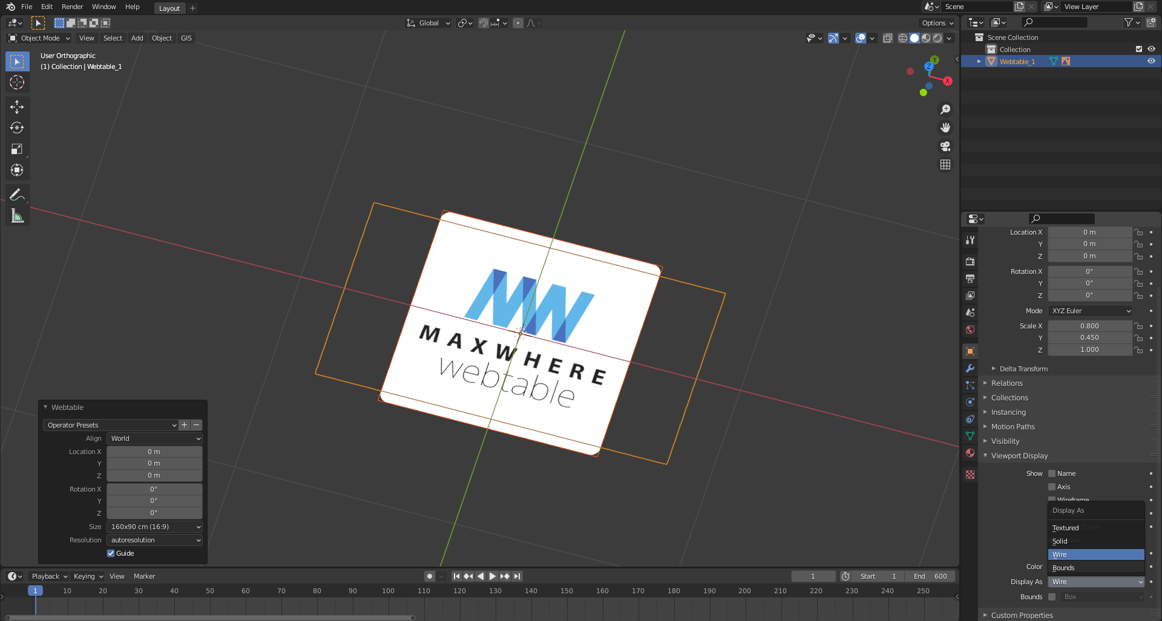The height and width of the screenshot is (621, 1162).
Task: Click the viewport zoom magnifier icon
Action: pos(945,109)
